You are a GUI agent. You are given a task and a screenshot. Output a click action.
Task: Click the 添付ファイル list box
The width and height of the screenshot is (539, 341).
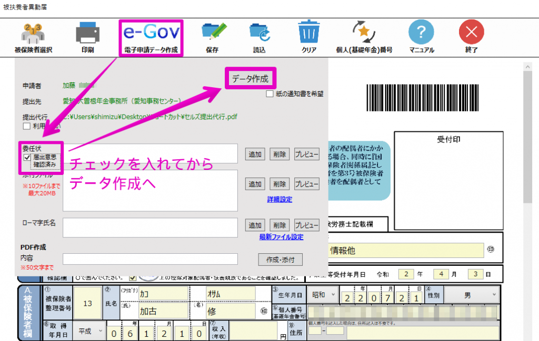point(150,191)
